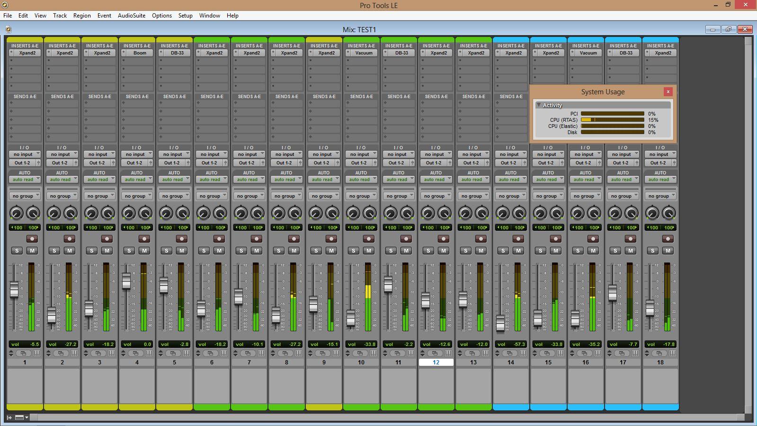Close the System Usage window
Viewport: 757px width, 426px height.
[x=668, y=92]
